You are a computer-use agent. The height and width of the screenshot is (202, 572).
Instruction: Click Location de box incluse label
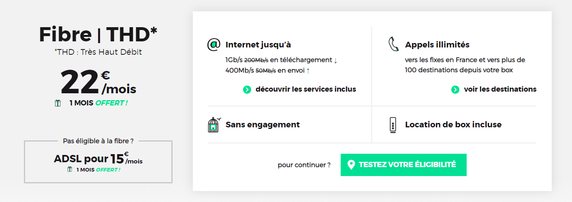tap(453, 125)
